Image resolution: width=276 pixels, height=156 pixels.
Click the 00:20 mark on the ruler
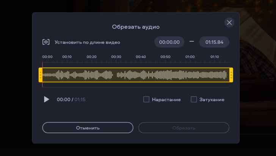92,57
